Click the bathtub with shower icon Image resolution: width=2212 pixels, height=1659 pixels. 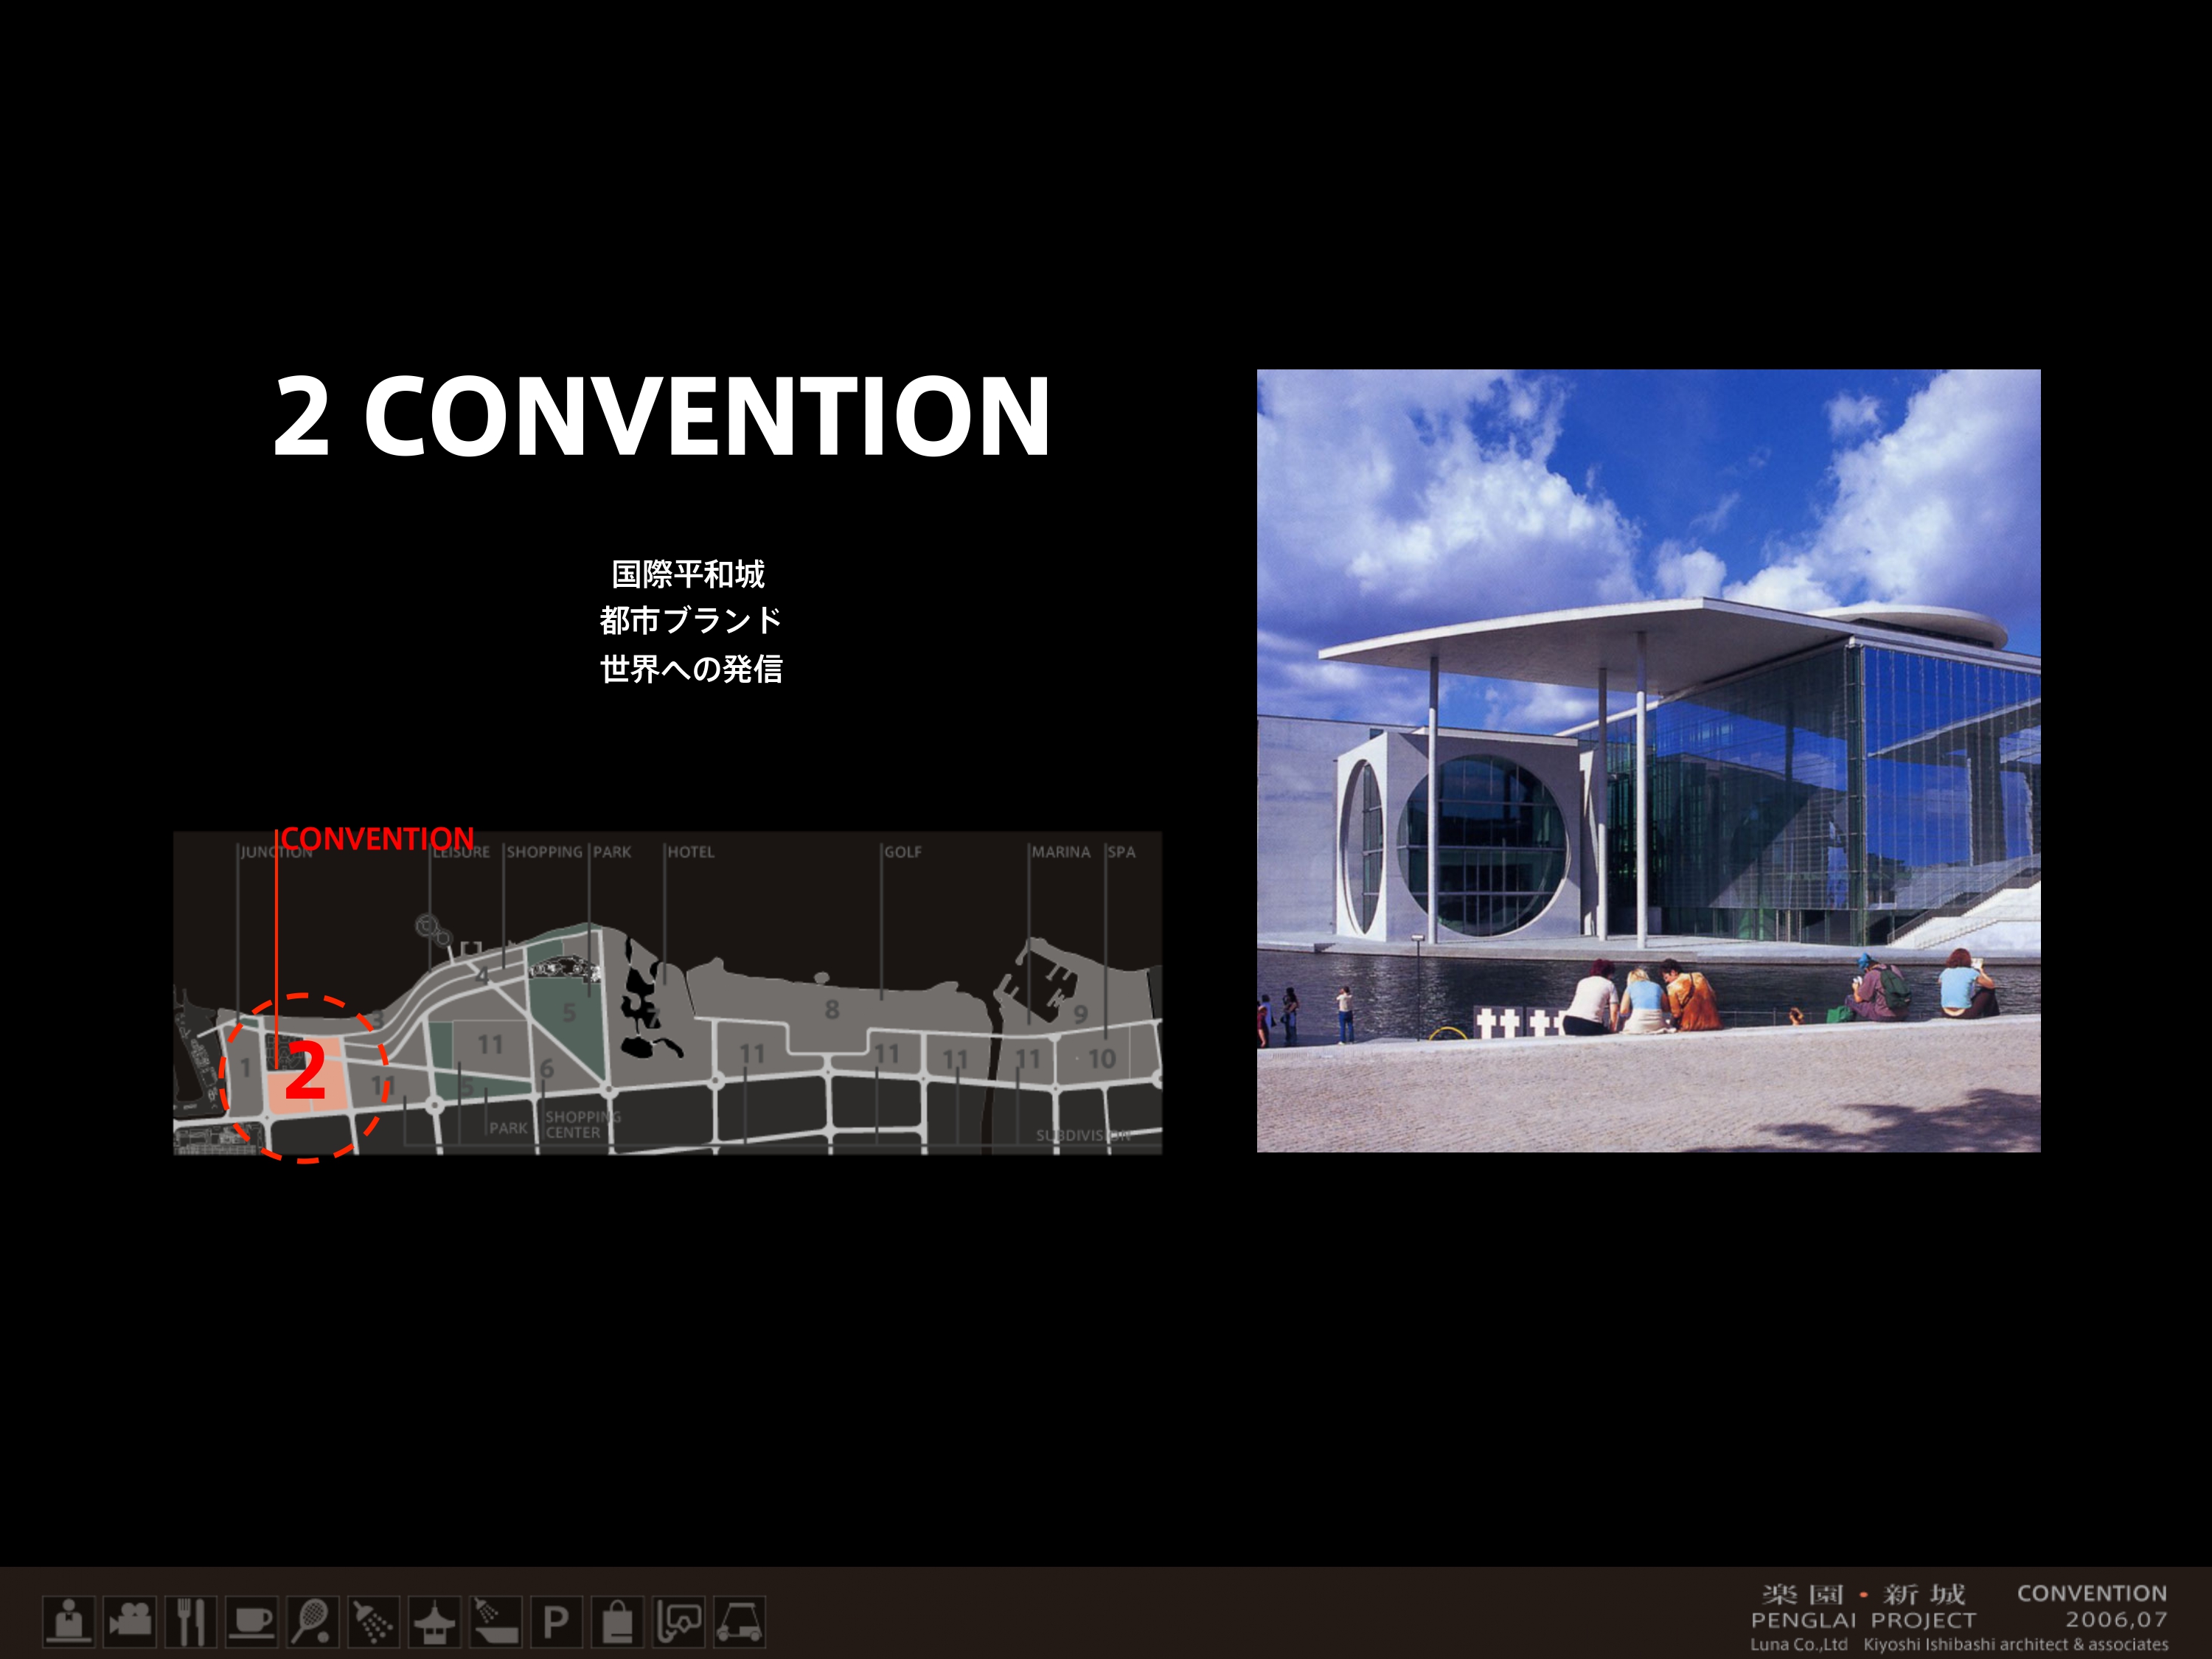[x=496, y=1621]
